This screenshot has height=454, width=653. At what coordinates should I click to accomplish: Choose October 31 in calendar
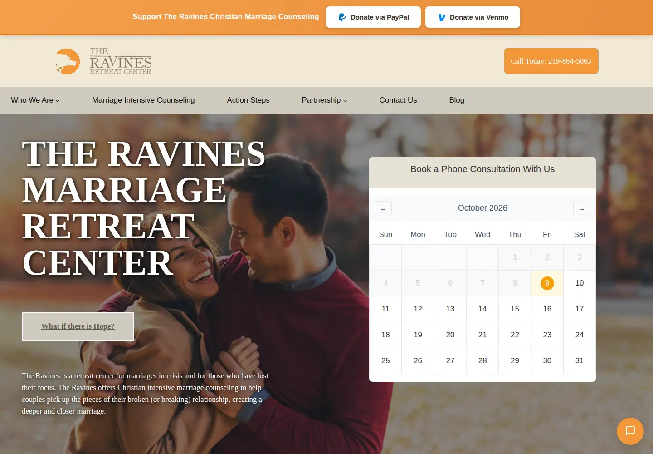(x=580, y=361)
